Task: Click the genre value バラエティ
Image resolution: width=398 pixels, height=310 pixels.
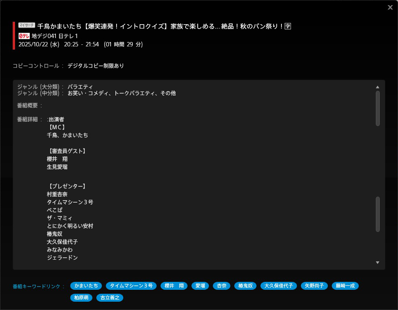Action: pos(80,87)
